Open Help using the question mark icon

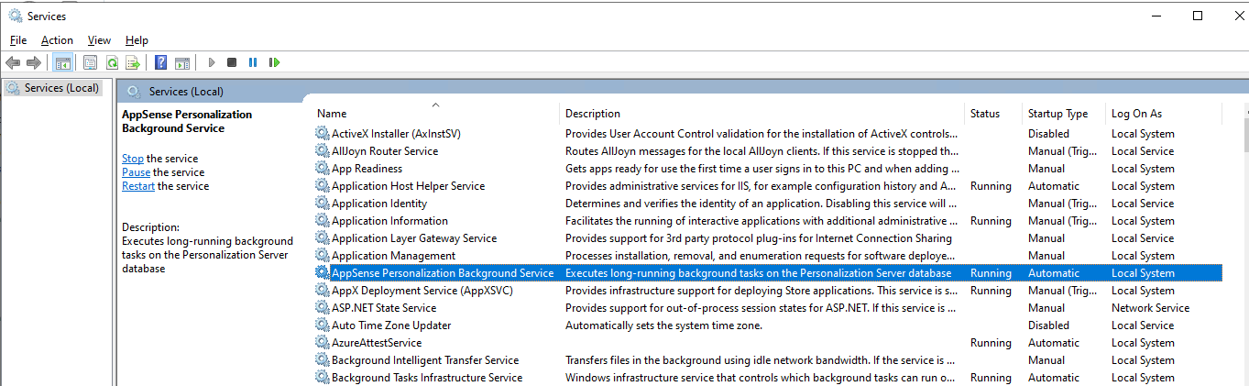coord(160,62)
